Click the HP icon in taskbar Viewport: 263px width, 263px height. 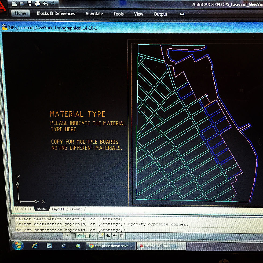[64, 246]
